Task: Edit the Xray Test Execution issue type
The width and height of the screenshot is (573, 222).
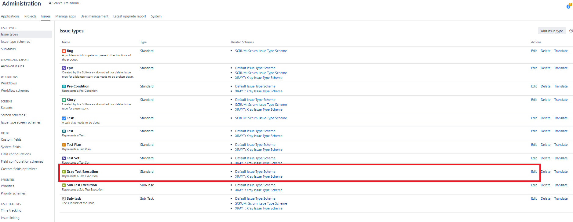Action: point(534,172)
